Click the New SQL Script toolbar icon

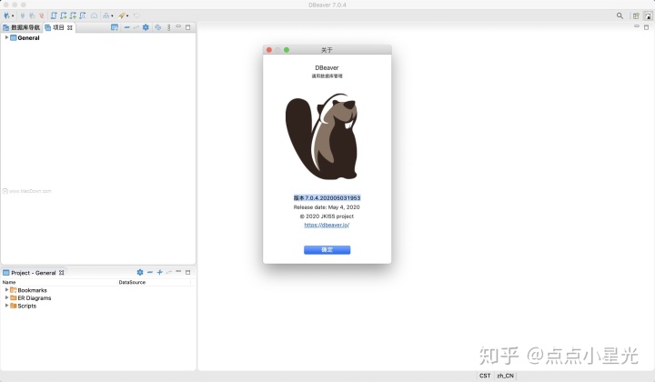pos(64,15)
